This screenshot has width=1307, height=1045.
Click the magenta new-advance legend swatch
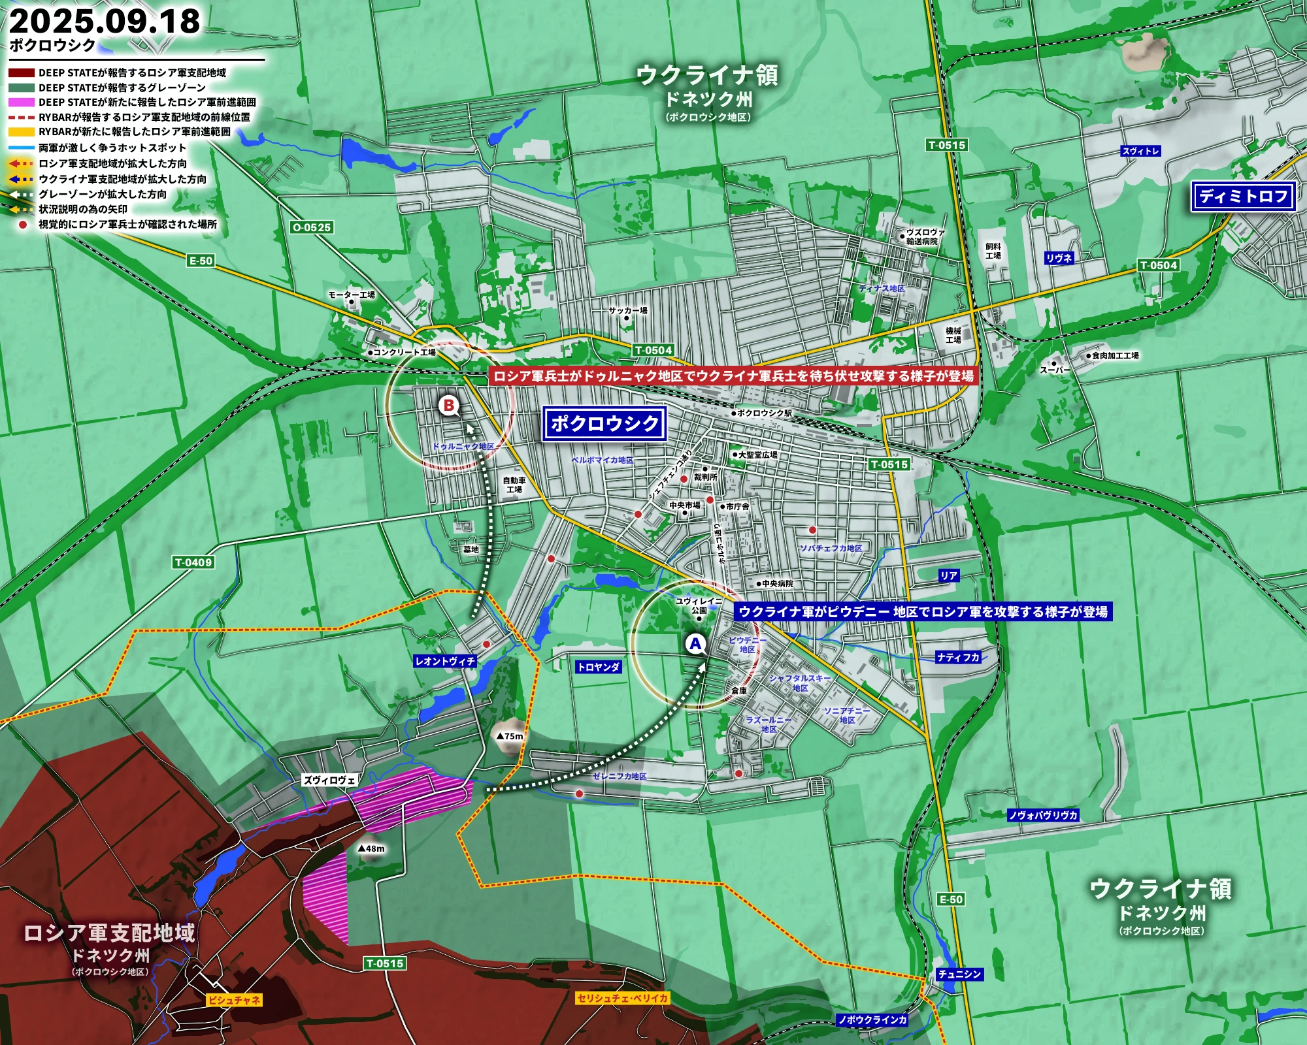(21, 103)
